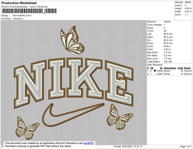Click the letter N in embroidered NIKE text
This screenshot has height=149, width=193.
pos(30,84)
